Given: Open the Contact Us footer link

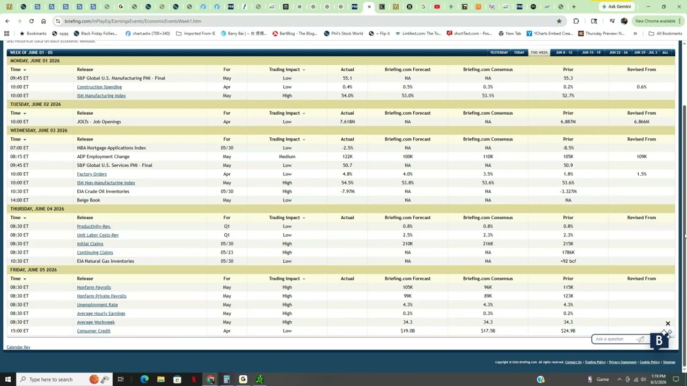Looking at the screenshot, I should tap(573, 362).
